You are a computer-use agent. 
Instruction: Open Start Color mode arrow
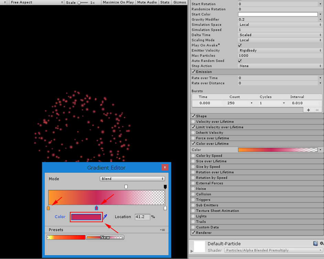click(321, 14)
